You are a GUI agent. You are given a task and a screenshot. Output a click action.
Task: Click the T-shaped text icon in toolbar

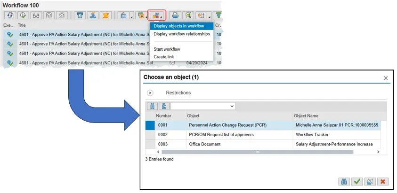tap(80, 15)
